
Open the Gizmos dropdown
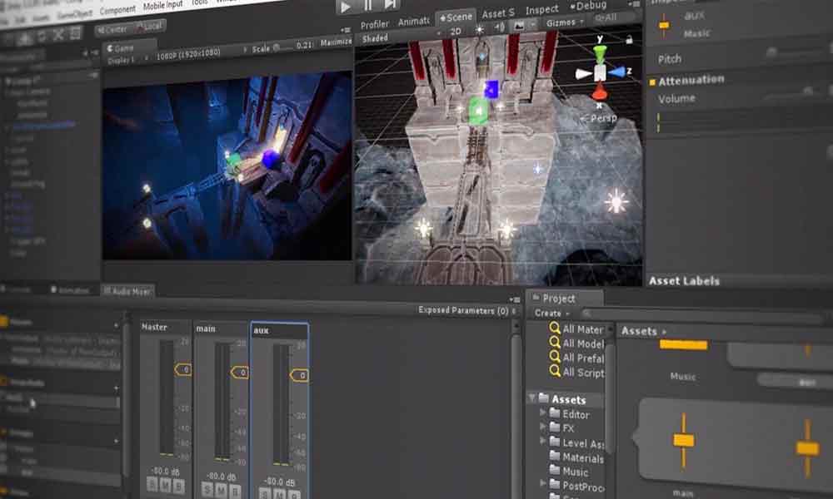click(x=563, y=22)
